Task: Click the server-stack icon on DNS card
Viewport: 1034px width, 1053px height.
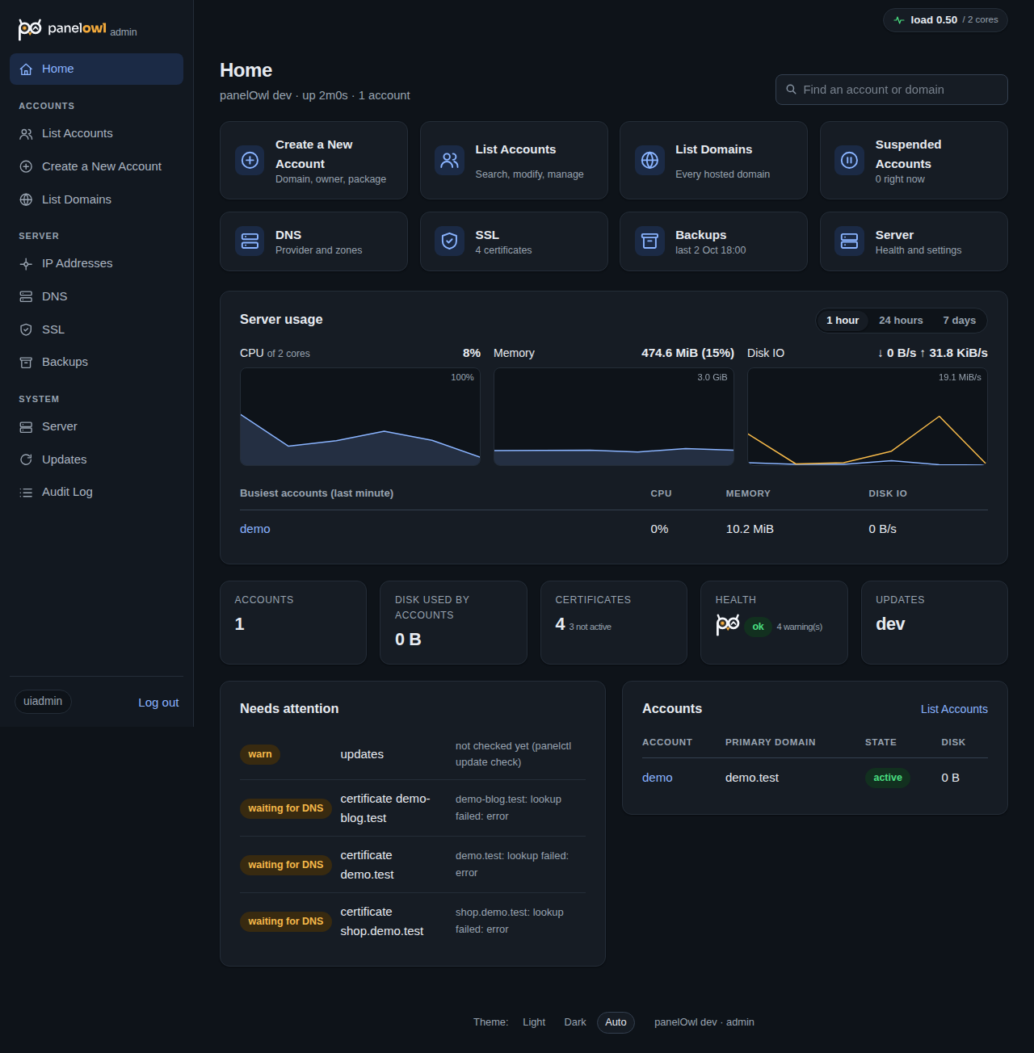Action: 250,241
